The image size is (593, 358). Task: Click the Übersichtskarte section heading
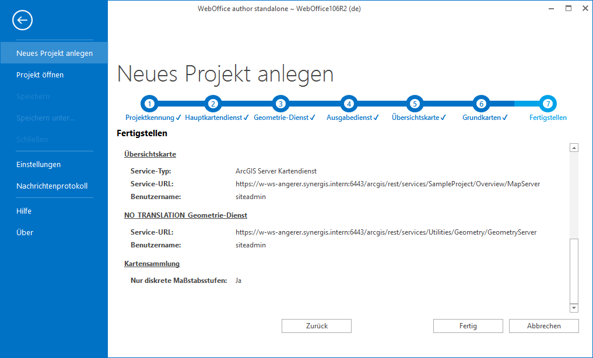click(150, 154)
